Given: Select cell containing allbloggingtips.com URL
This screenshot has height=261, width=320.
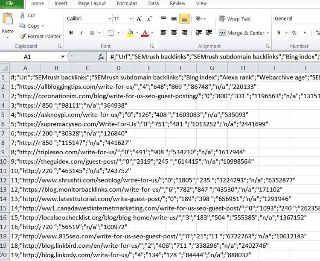Looking at the screenshot, I should (25, 87).
